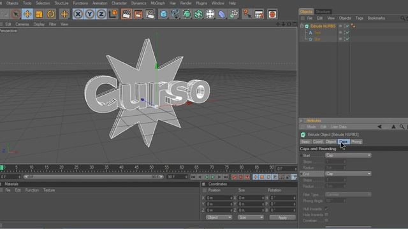408x229 pixels.
Task: Toggle Star object enabled checkmark
Action: pos(347,39)
